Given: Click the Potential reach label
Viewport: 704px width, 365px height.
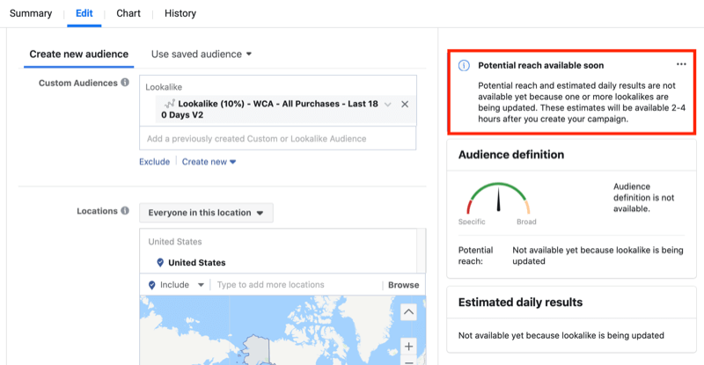Looking at the screenshot, I should (x=475, y=255).
